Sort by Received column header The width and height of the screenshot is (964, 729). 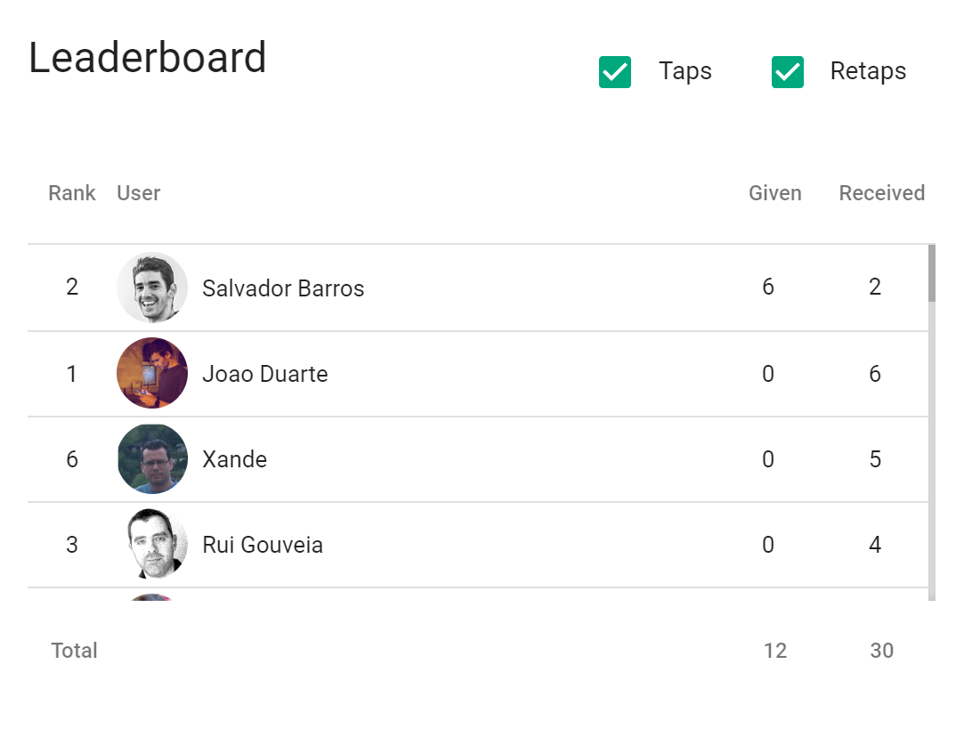pyautogui.click(x=881, y=193)
